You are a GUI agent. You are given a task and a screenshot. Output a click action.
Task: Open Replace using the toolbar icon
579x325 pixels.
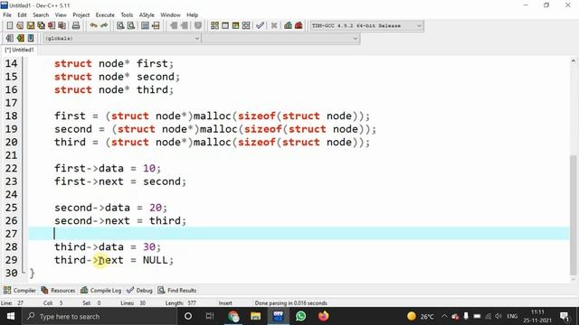131,25
